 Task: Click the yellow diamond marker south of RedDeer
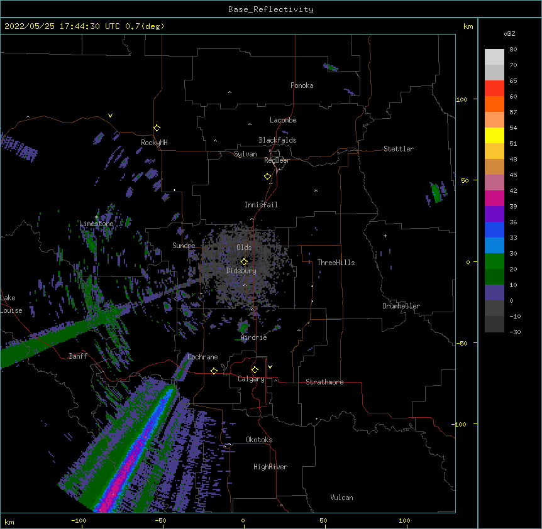[x=268, y=177]
